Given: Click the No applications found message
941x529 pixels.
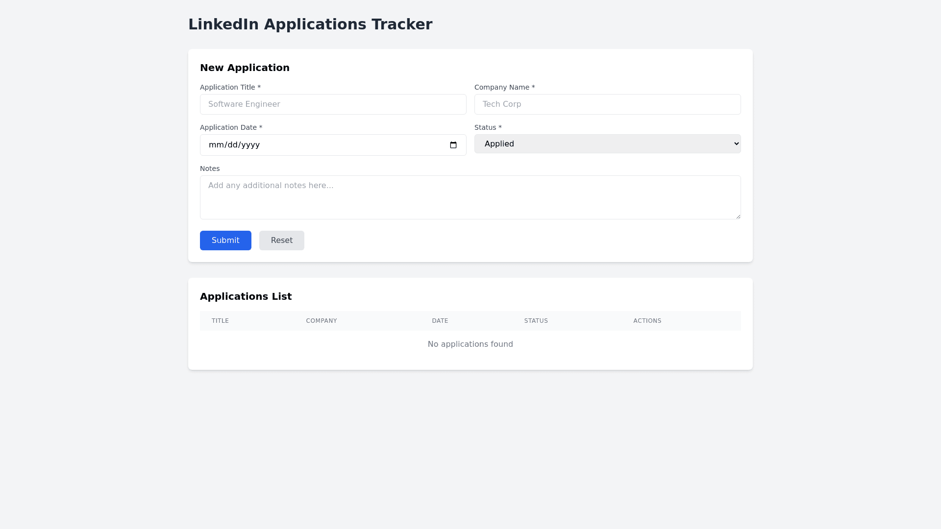Looking at the screenshot, I should click(x=470, y=344).
